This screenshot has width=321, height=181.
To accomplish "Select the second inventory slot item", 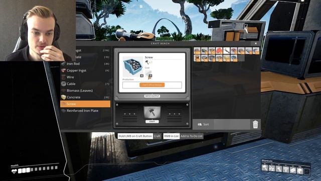I will coord(204,51).
